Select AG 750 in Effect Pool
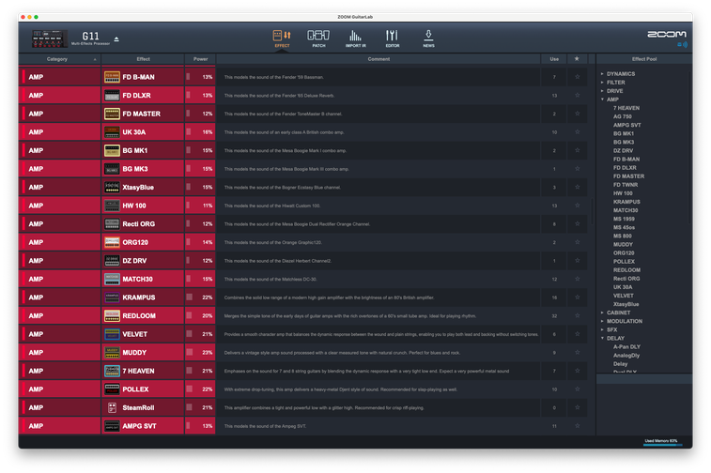711x473 pixels. point(623,116)
